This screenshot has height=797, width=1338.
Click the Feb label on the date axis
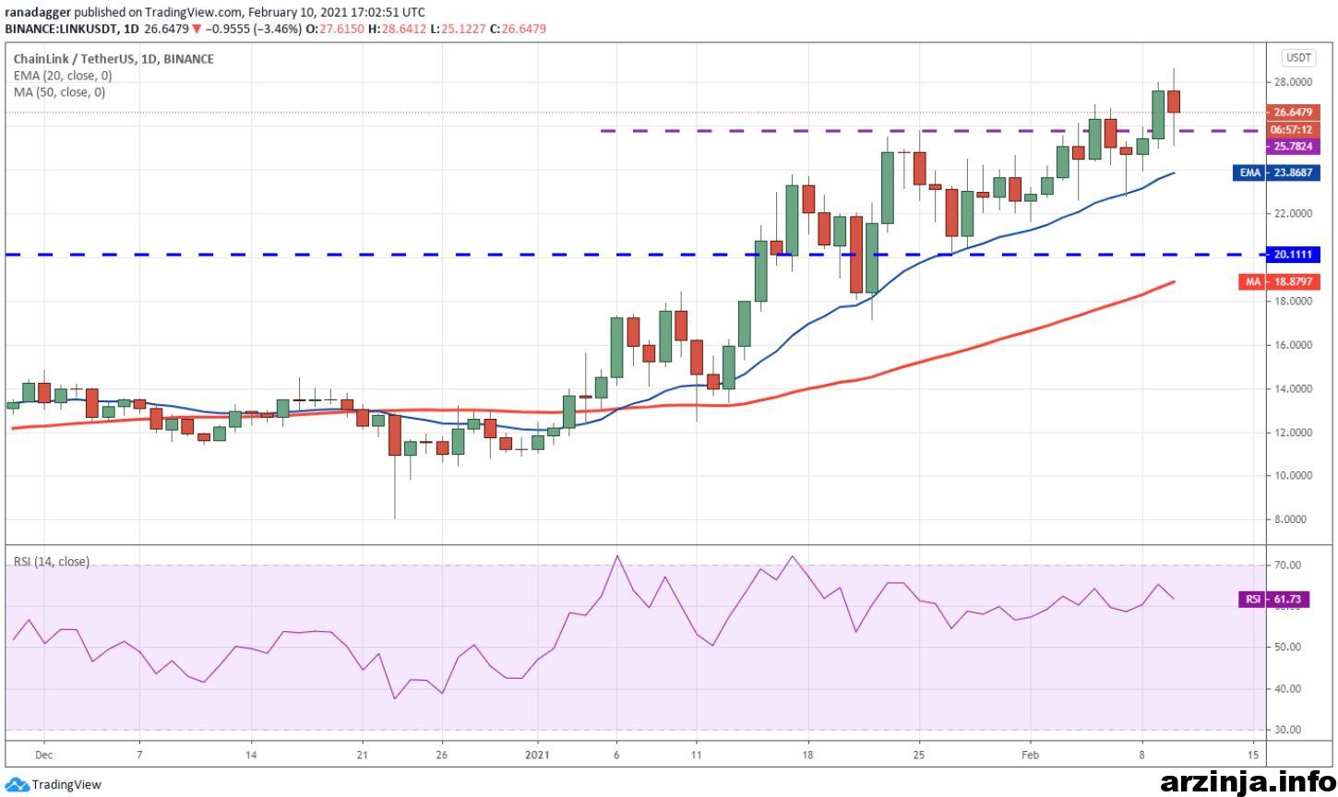1032,754
